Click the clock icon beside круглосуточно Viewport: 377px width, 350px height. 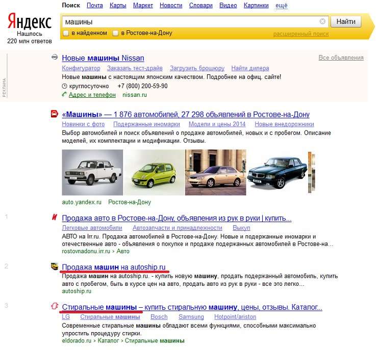tap(64, 86)
